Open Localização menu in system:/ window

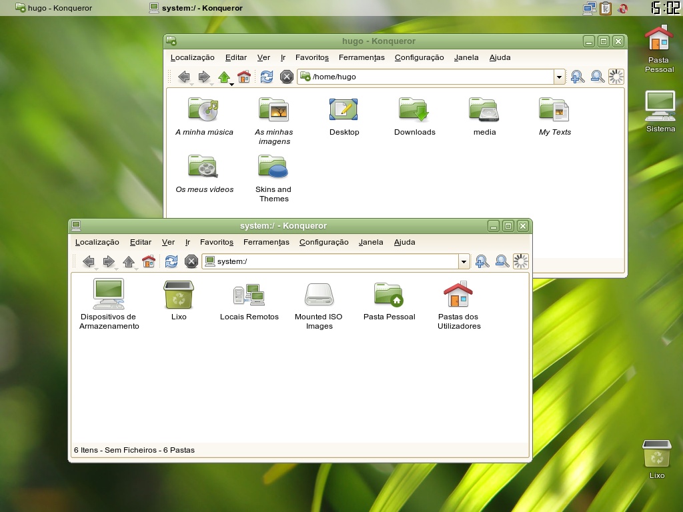pyautogui.click(x=97, y=242)
